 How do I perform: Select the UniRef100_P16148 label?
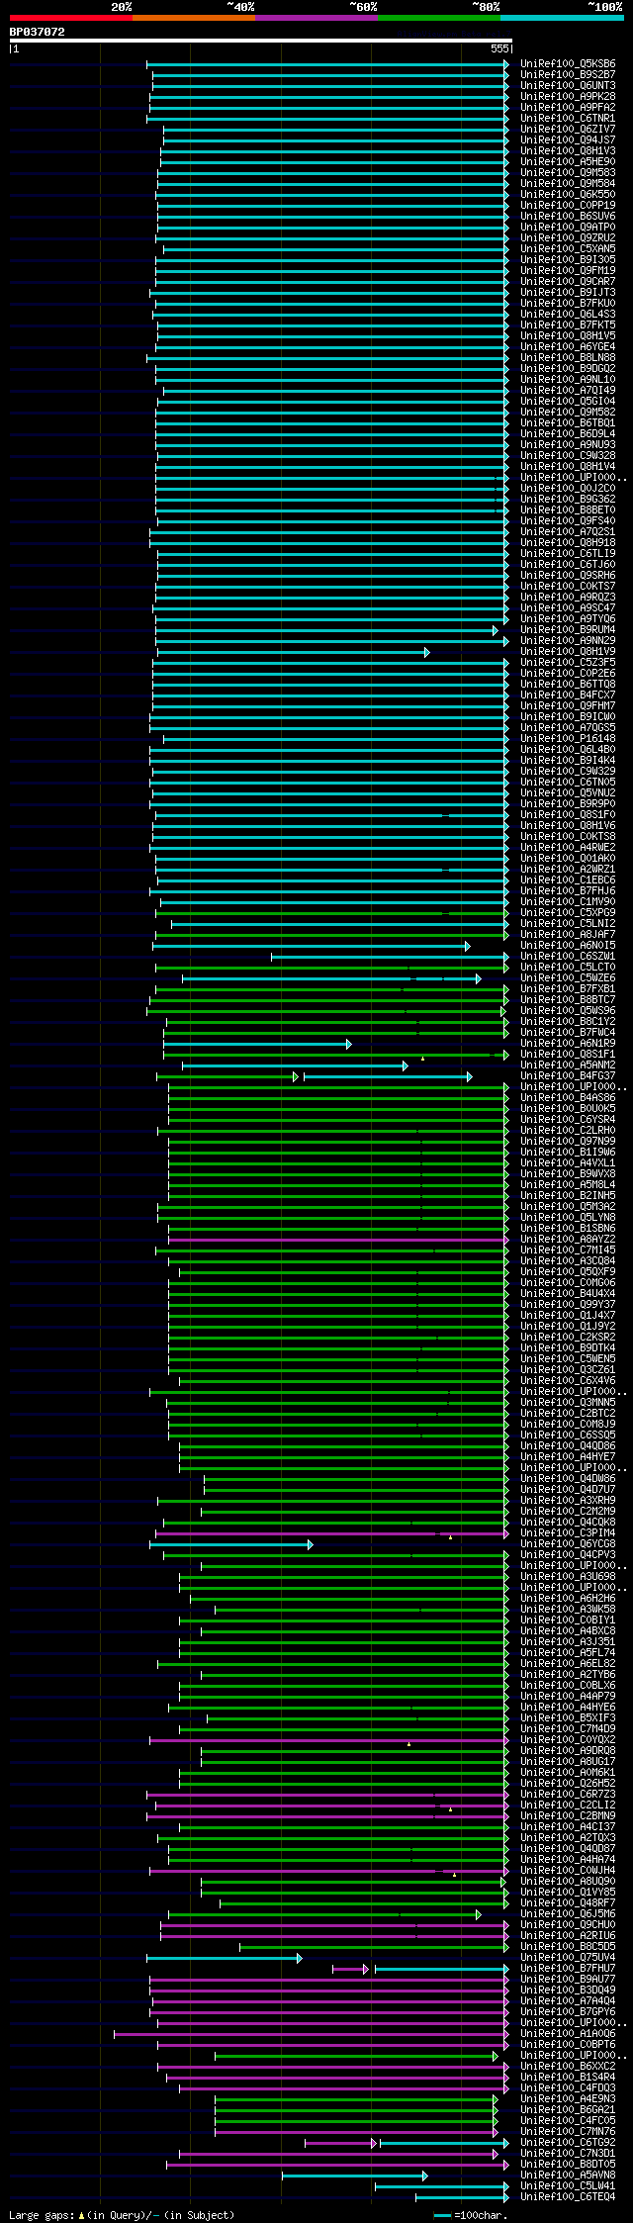(x=568, y=739)
